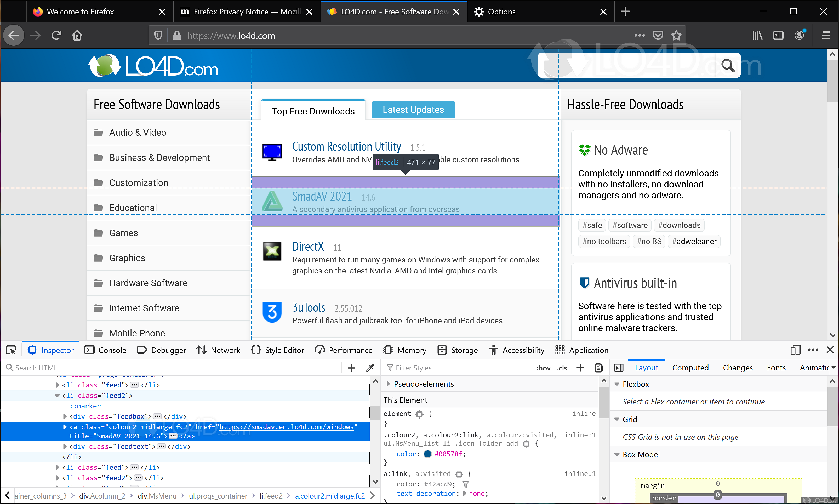Screen dimensions: 839x504
Task: Toggle the :hov pseudo-class panel
Action: (x=543, y=368)
